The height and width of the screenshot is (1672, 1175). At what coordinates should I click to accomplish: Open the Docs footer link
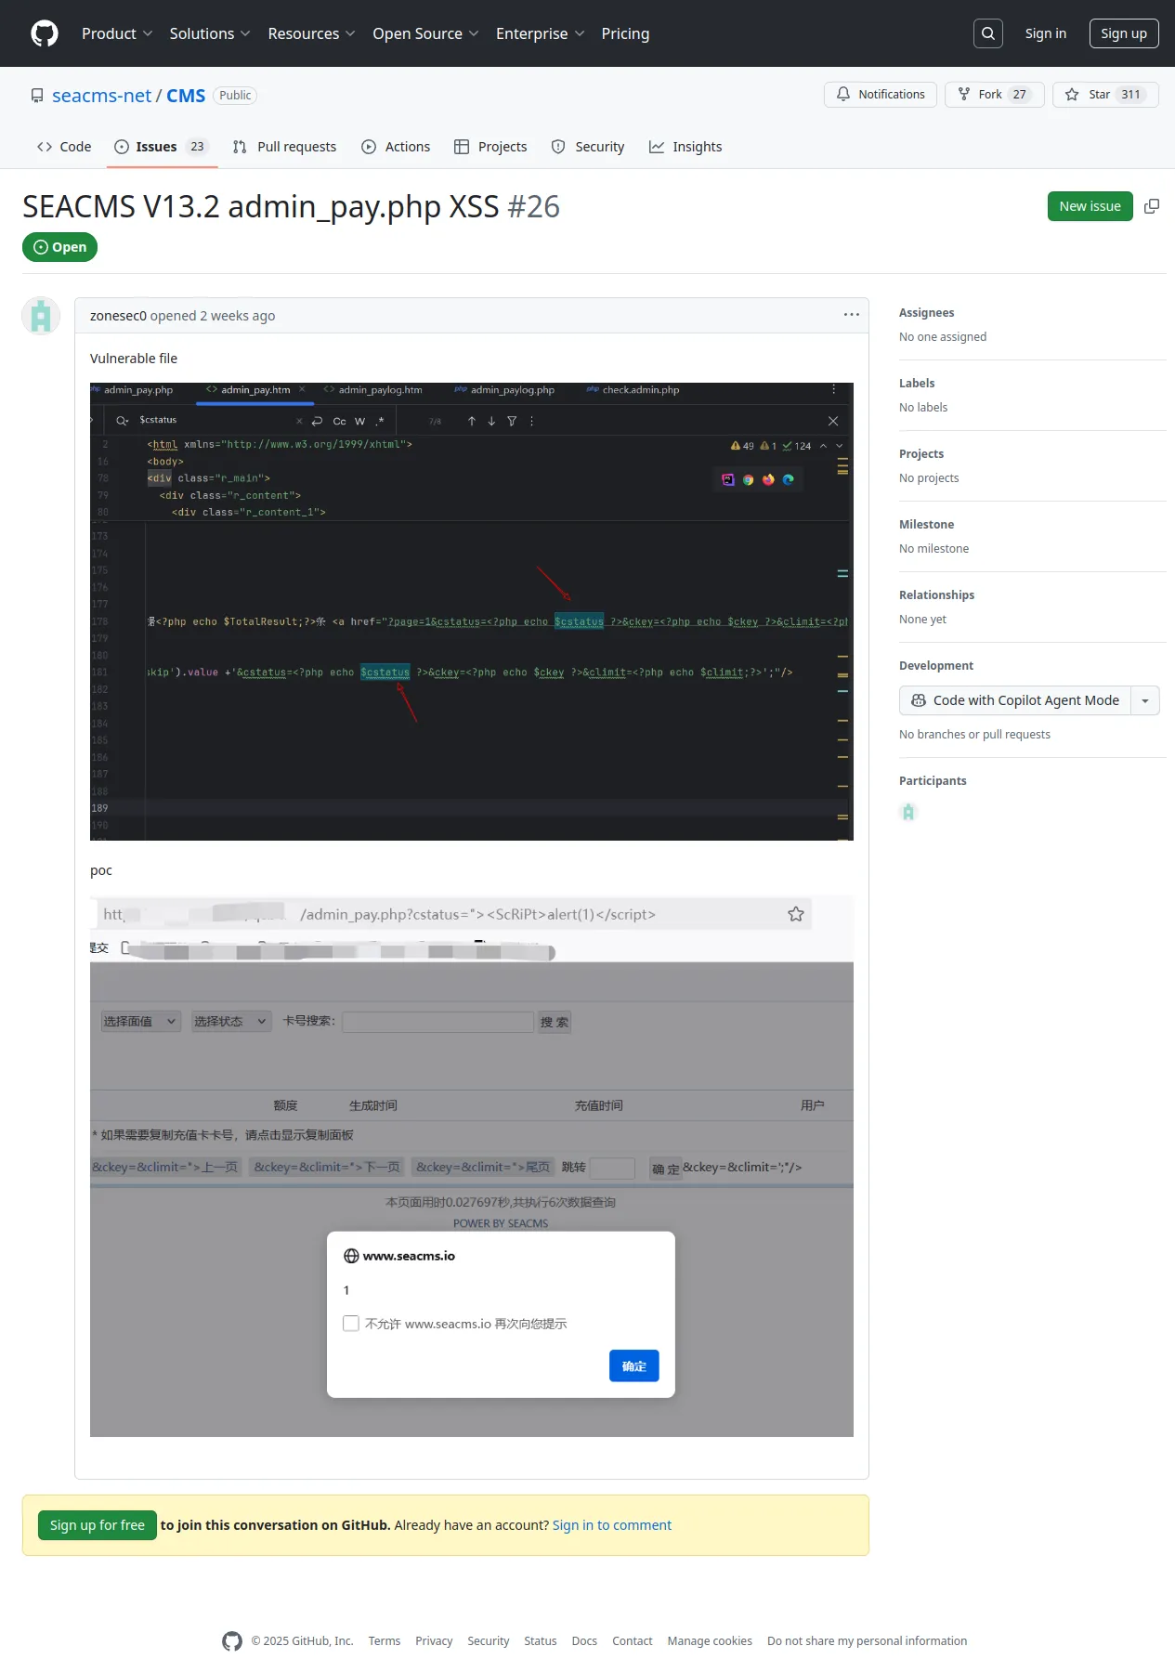(584, 1641)
